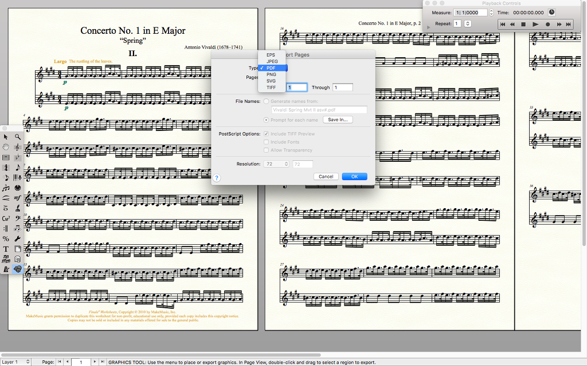Select the Tuplet tool
Viewport: 587px width, 366px height.
coord(6,188)
